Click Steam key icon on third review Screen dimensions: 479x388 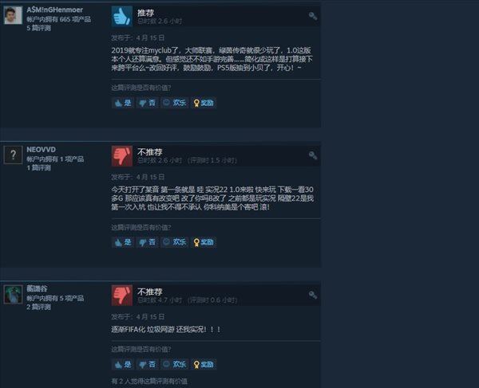[313, 295]
